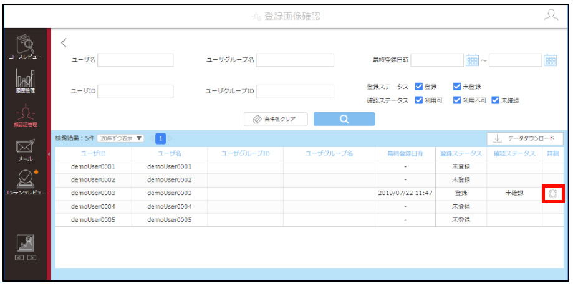Uncheck the 未確認 checkbox

click(x=495, y=100)
